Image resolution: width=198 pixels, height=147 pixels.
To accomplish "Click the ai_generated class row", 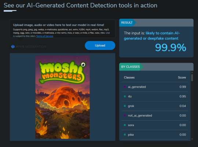I will pyautogui.click(x=155, y=87).
